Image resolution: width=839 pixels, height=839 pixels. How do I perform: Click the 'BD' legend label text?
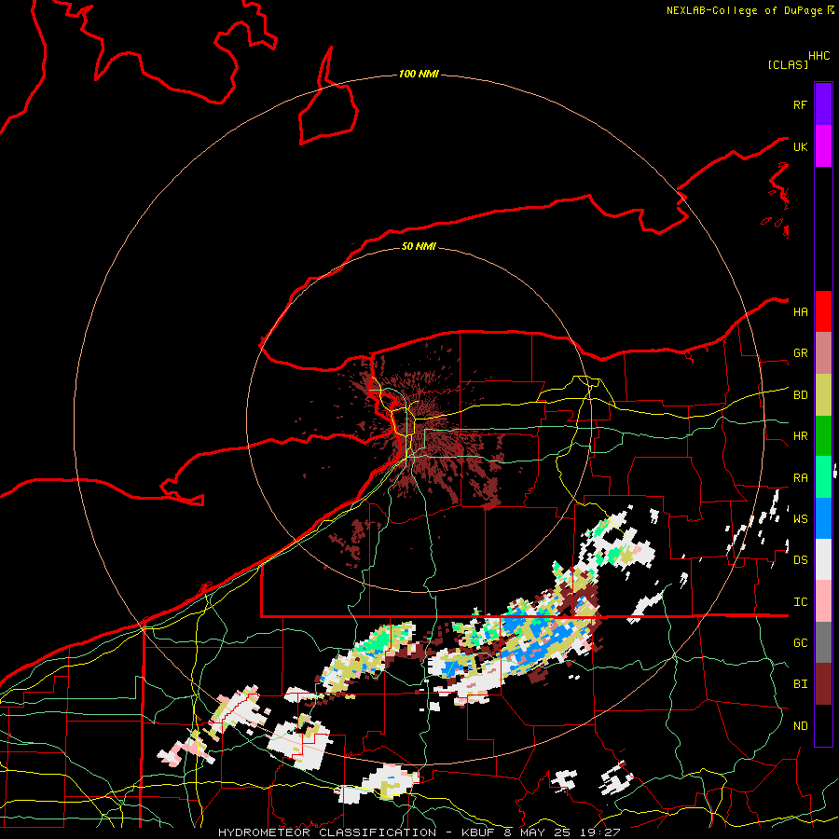tap(800, 395)
